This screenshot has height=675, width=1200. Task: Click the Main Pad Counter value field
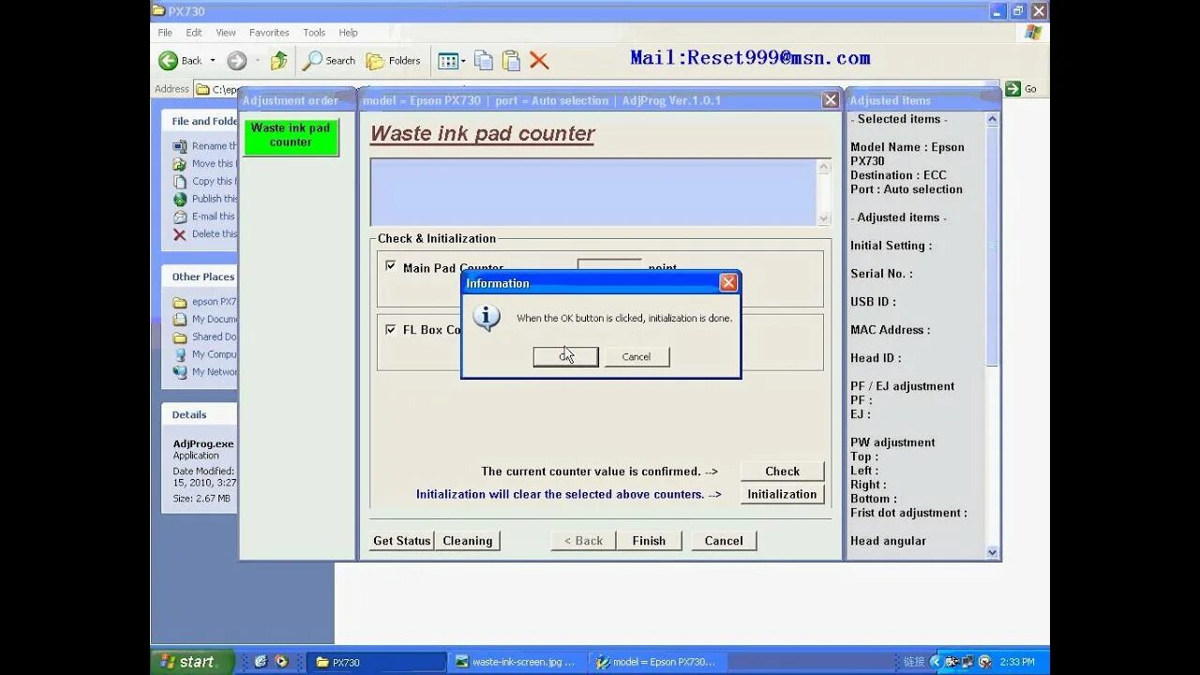(609, 267)
